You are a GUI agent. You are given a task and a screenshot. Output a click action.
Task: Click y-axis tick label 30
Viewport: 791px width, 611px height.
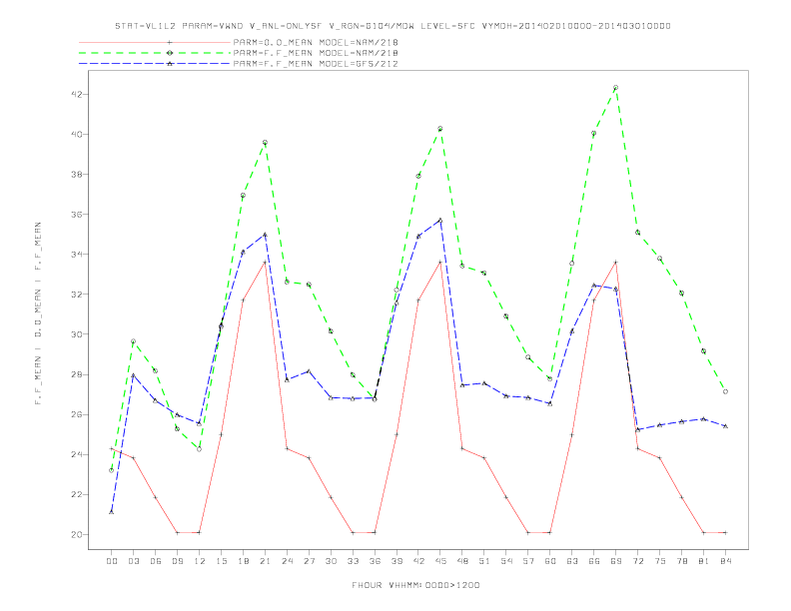(x=77, y=334)
